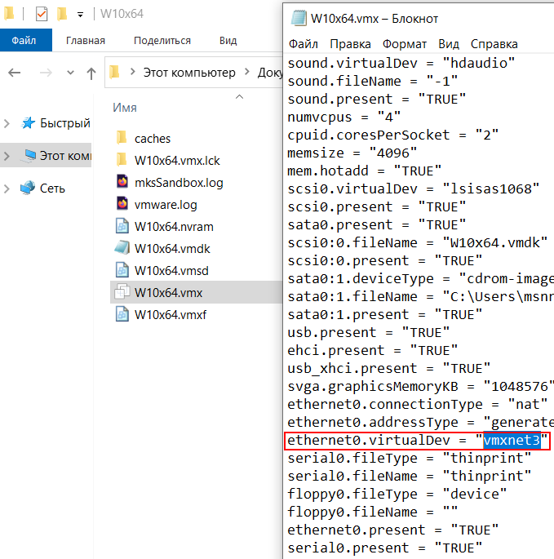Expand the Сеть node chevron

[7, 189]
